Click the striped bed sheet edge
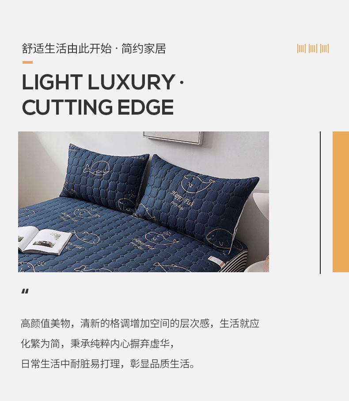349x401 pixels. [234, 260]
